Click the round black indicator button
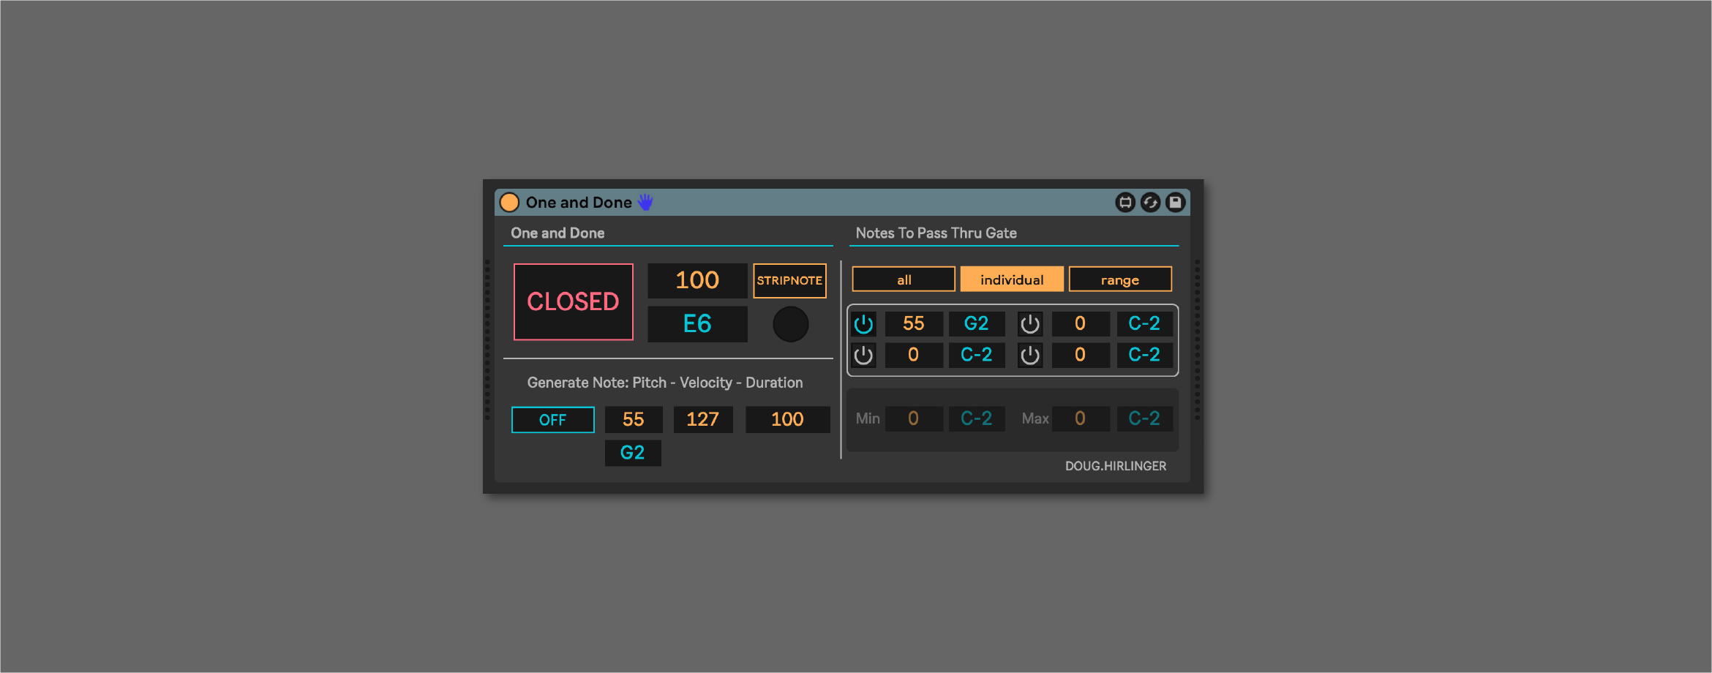The width and height of the screenshot is (1712, 673). tap(790, 324)
